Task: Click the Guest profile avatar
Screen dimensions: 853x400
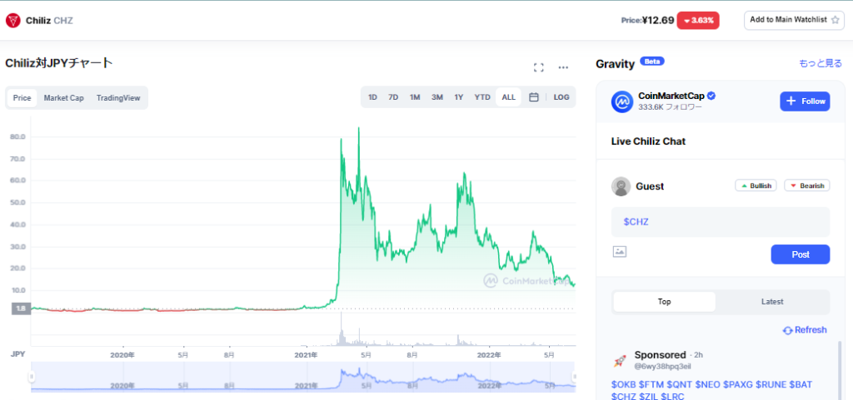Action: [621, 186]
